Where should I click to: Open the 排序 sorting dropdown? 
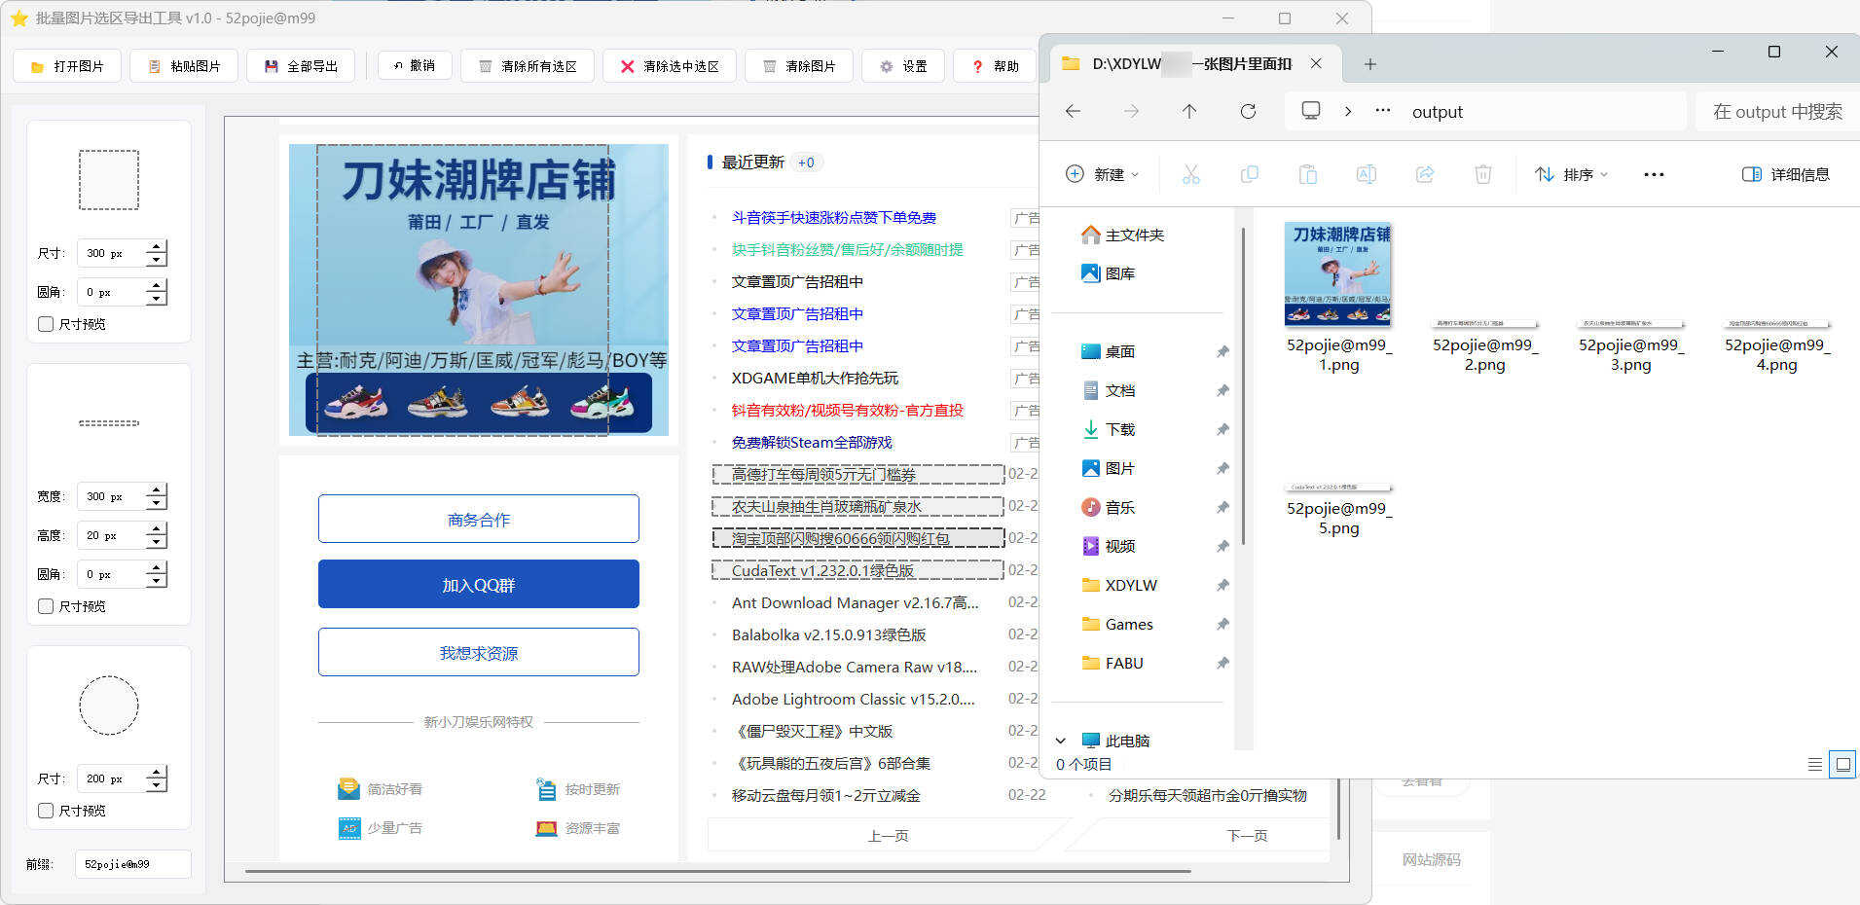1570,174
